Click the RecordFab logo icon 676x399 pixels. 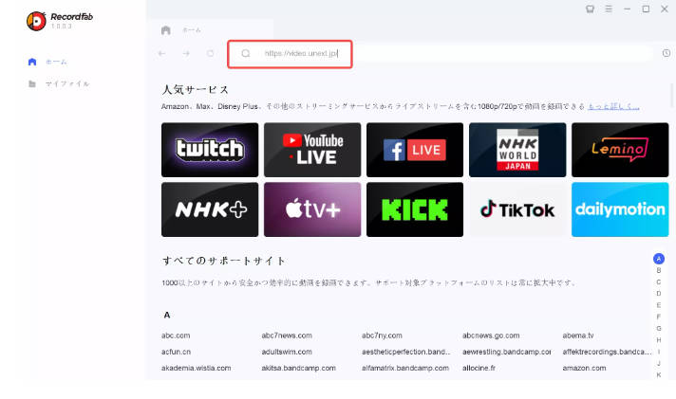(x=36, y=21)
